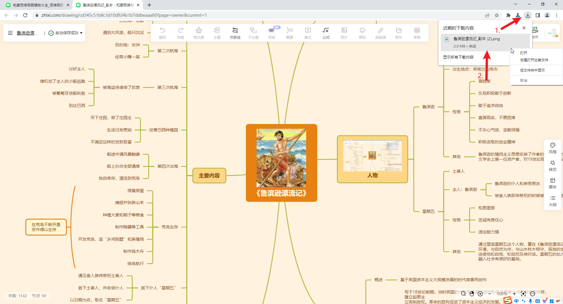This screenshot has height=304, width=563.
Task: Click the downloaded file 鲁滨逊漂流记_副本 (2).png
Action: click(485, 42)
